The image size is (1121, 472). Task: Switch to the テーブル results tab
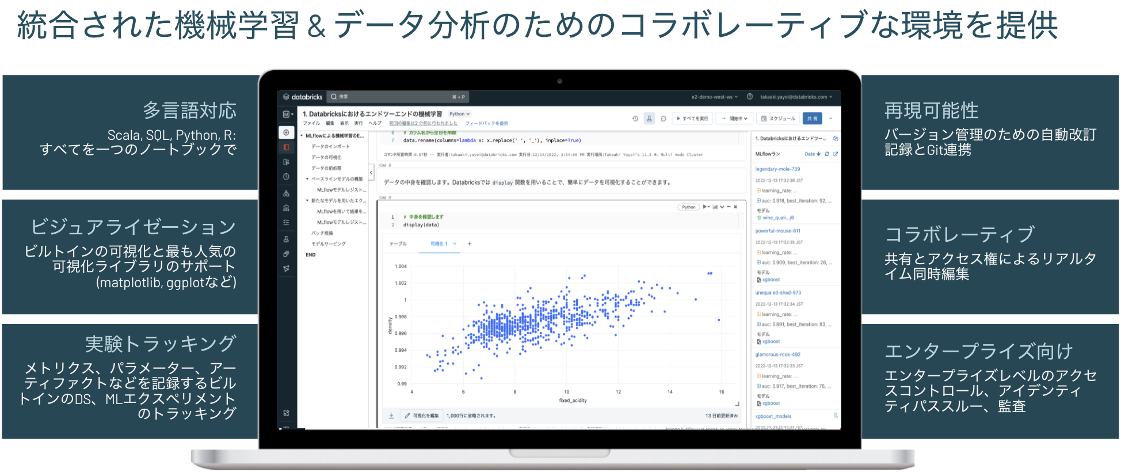[x=398, y=243]
